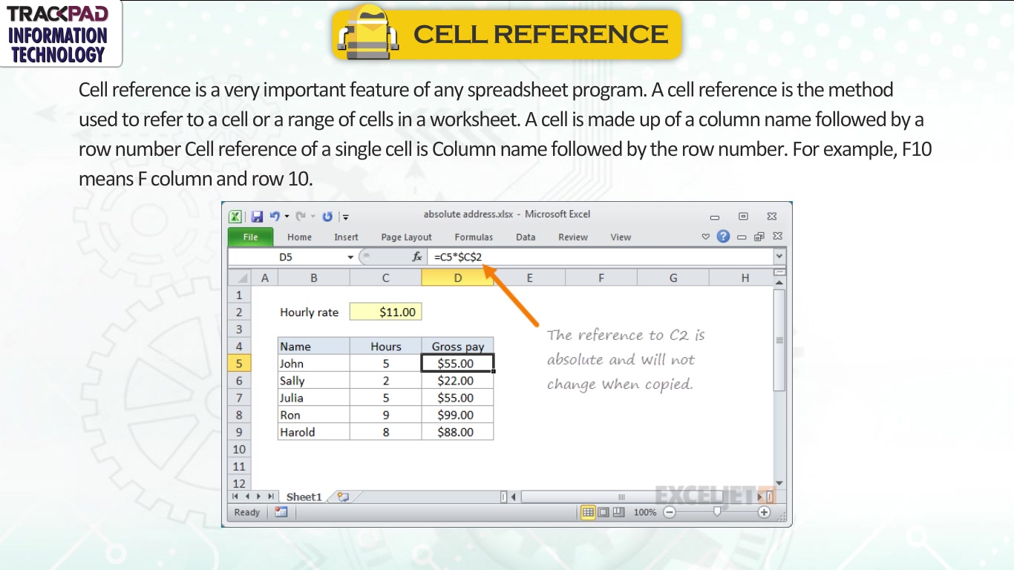Open the Data ribbon tab
The image size is (1014, 570).
526,237
